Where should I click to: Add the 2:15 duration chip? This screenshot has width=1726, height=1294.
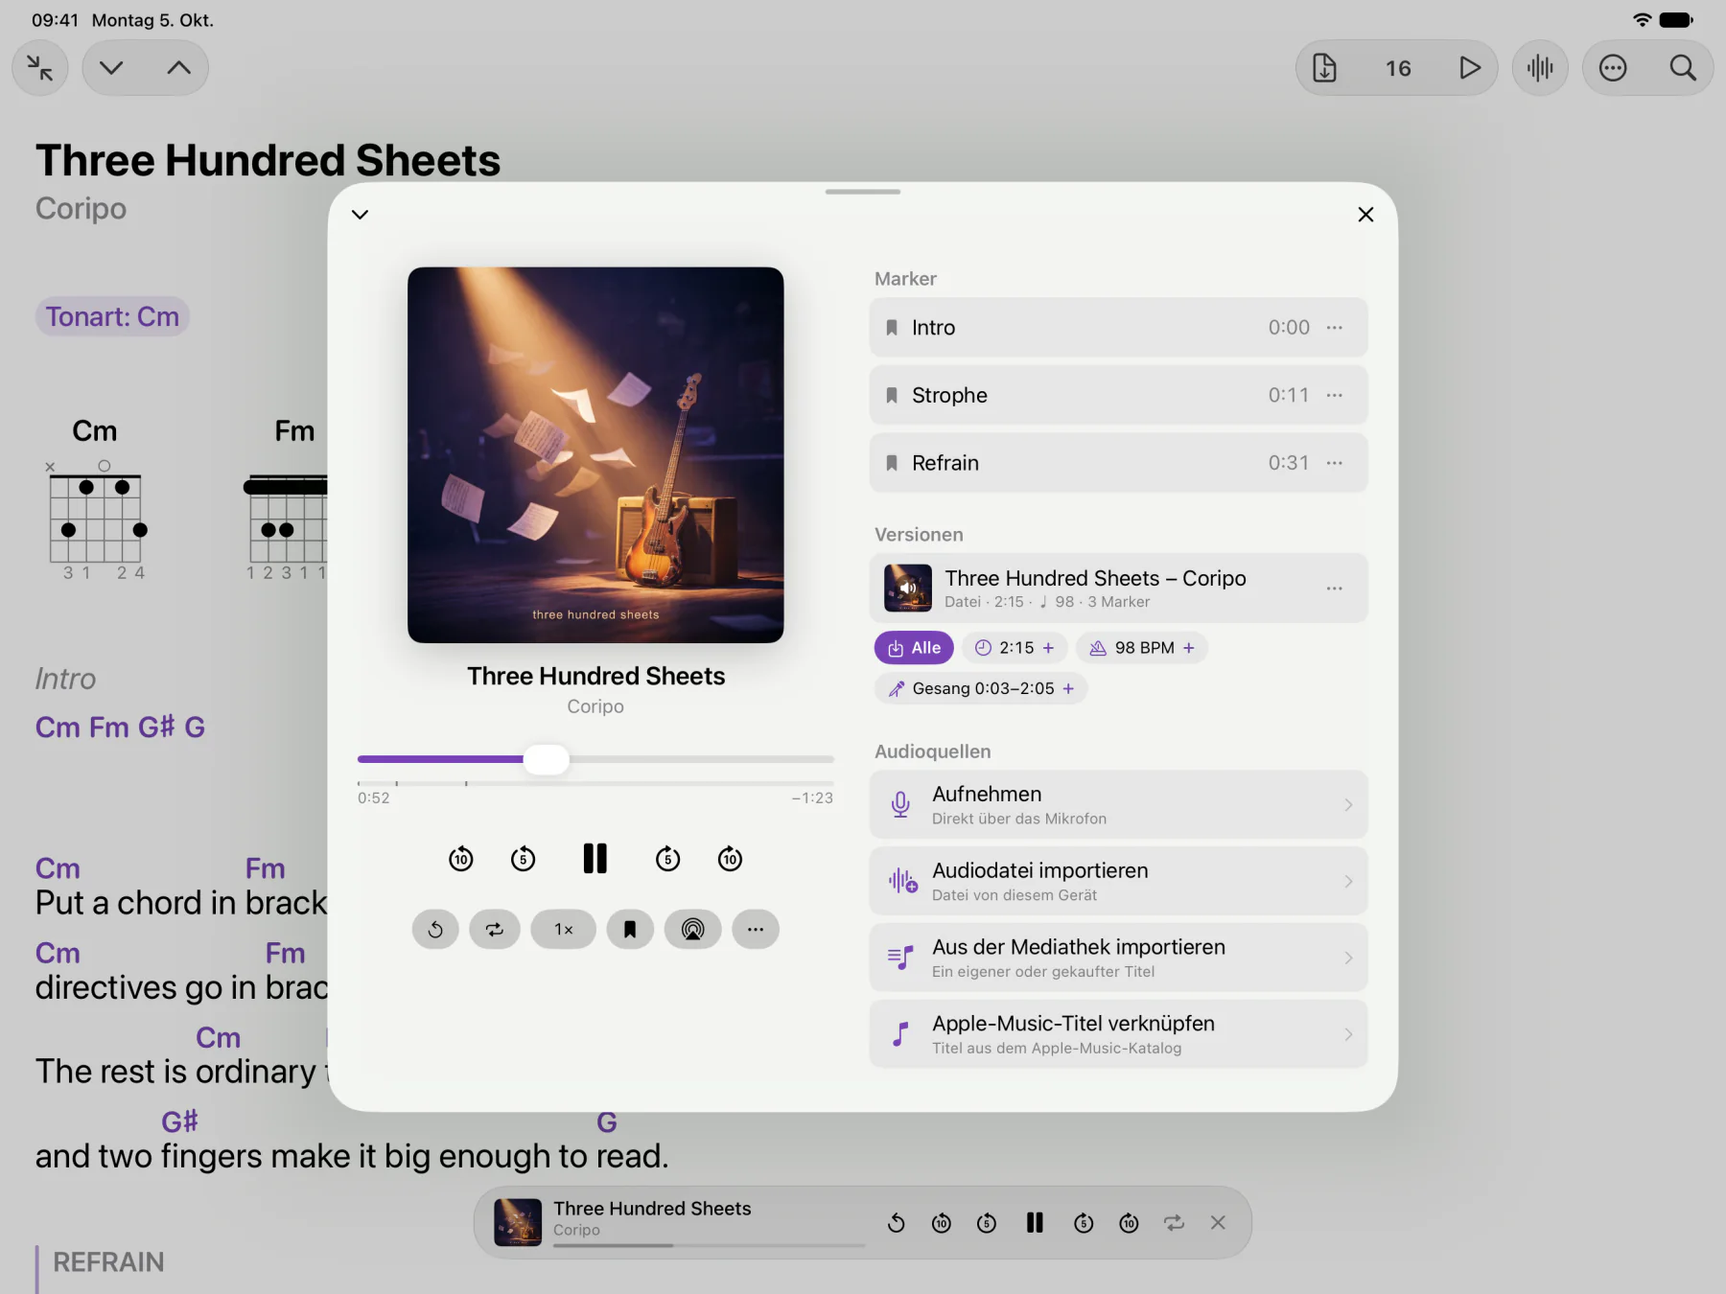point(1015,648)
